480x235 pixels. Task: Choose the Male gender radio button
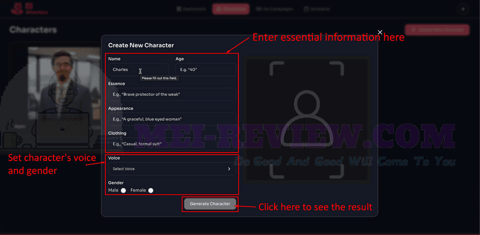(123, 190)
